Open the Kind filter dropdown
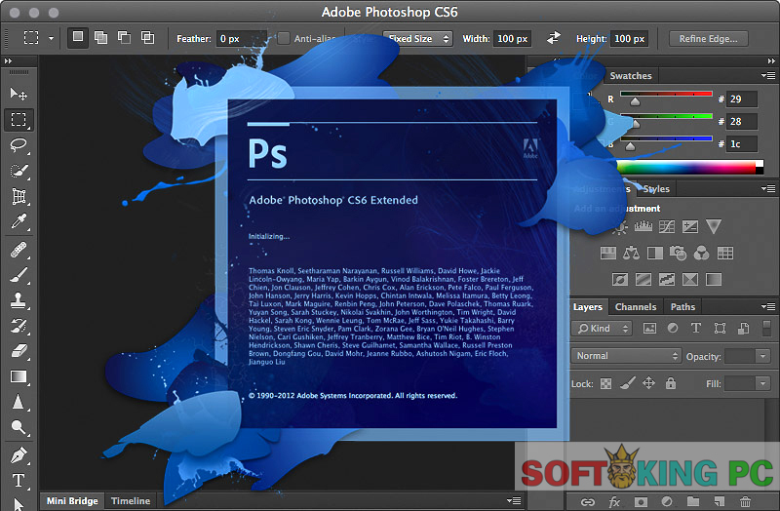The height and width of the screenshot is (511, 780). 602,329
